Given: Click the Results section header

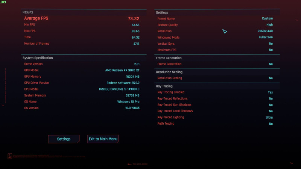Looking at the screenshot, I should [28, 12].
